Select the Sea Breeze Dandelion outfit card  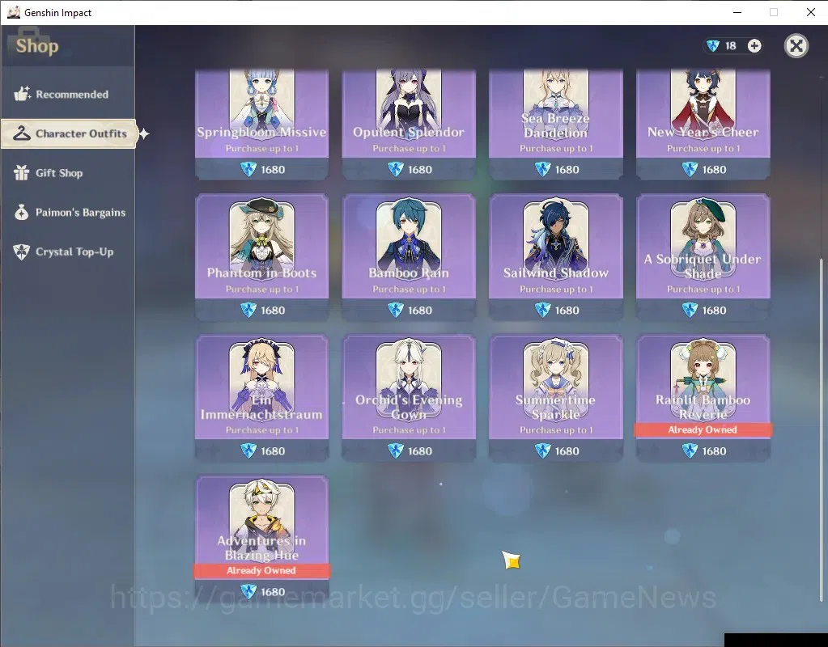[556, 125]
